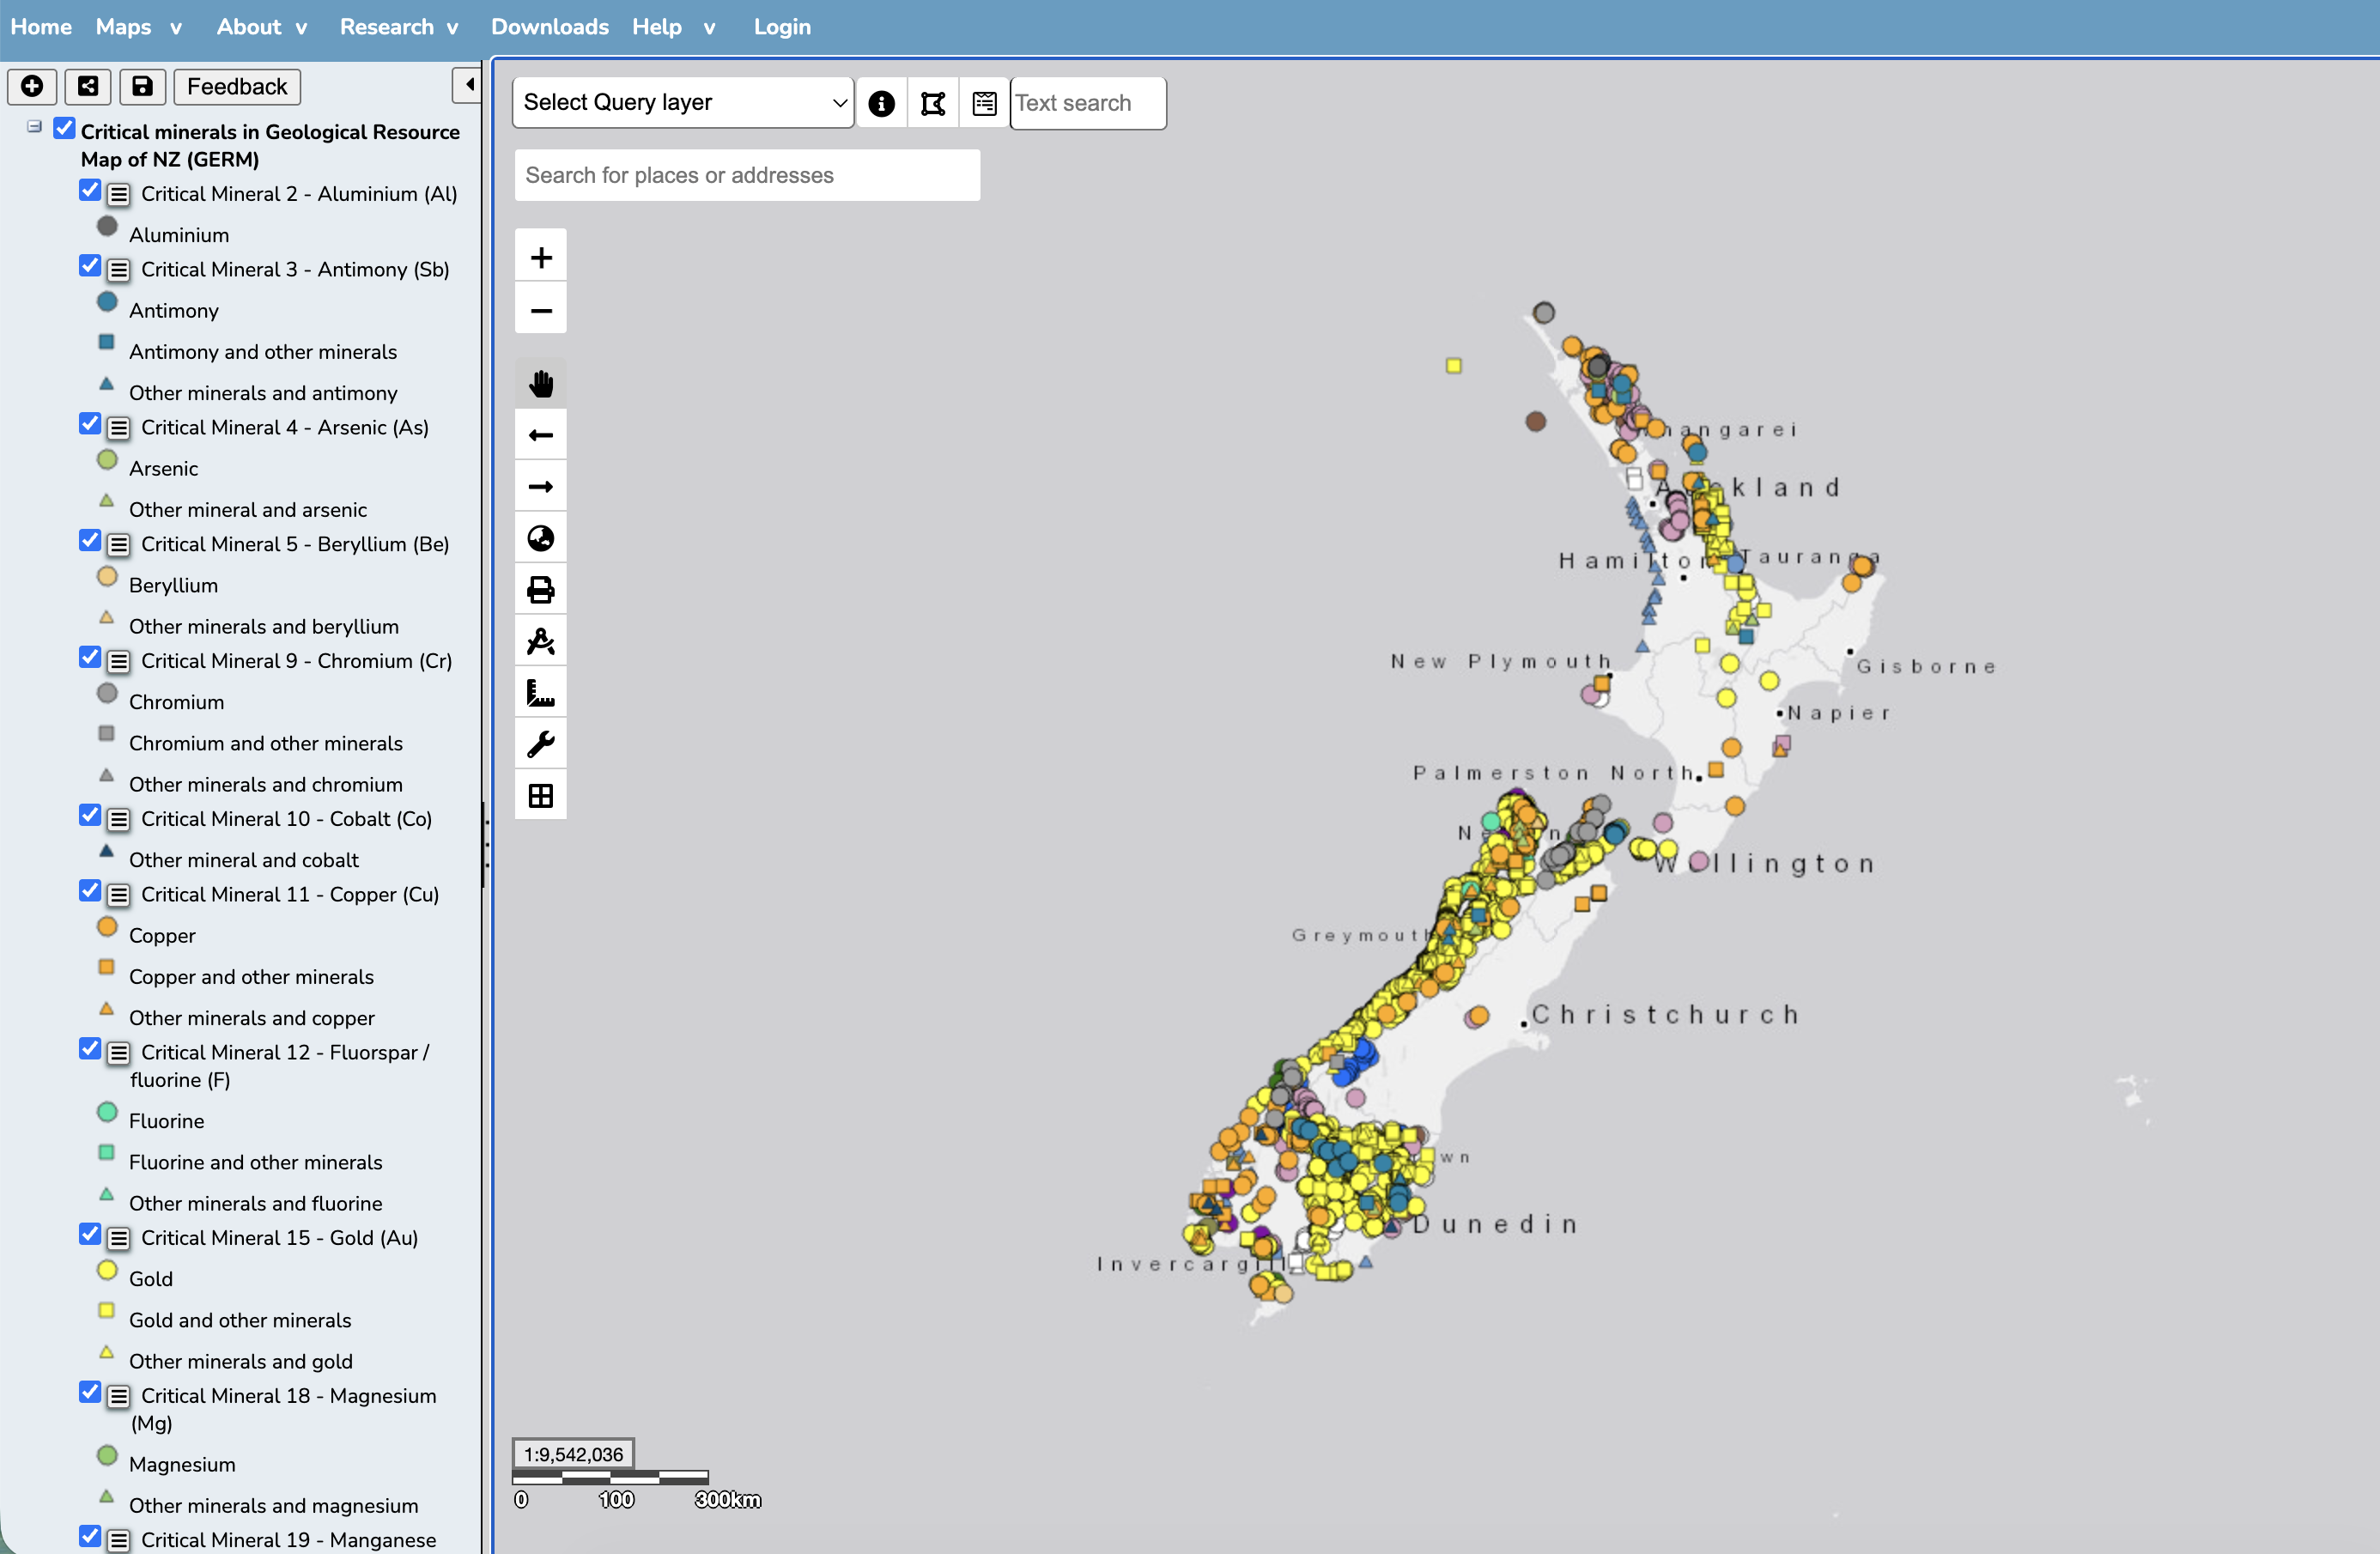Open legend icon for Aluminium layer
The height and width of the screenshot is (1554, 2380).
point(119,194)
